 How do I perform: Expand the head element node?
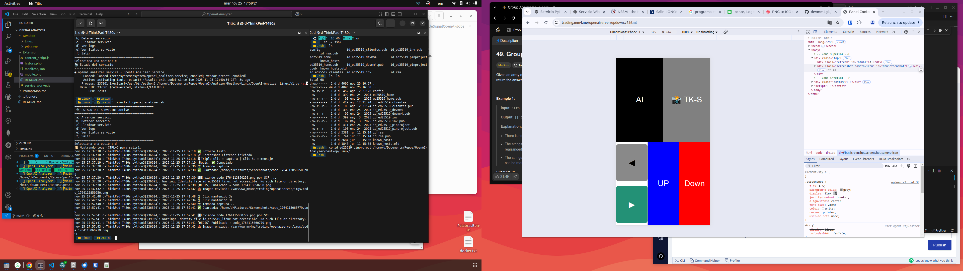pyautogui.click(x=809, y=46)
